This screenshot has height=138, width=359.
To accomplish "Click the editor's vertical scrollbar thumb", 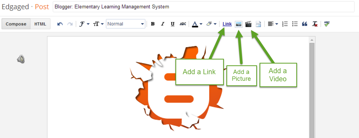I will point(312,90).
